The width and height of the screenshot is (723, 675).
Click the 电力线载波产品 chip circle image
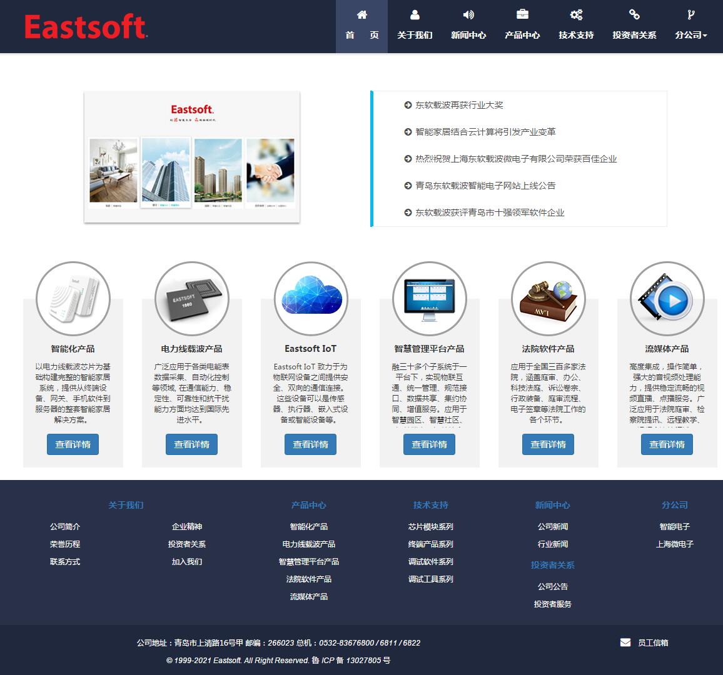click(x=192, y=299)
